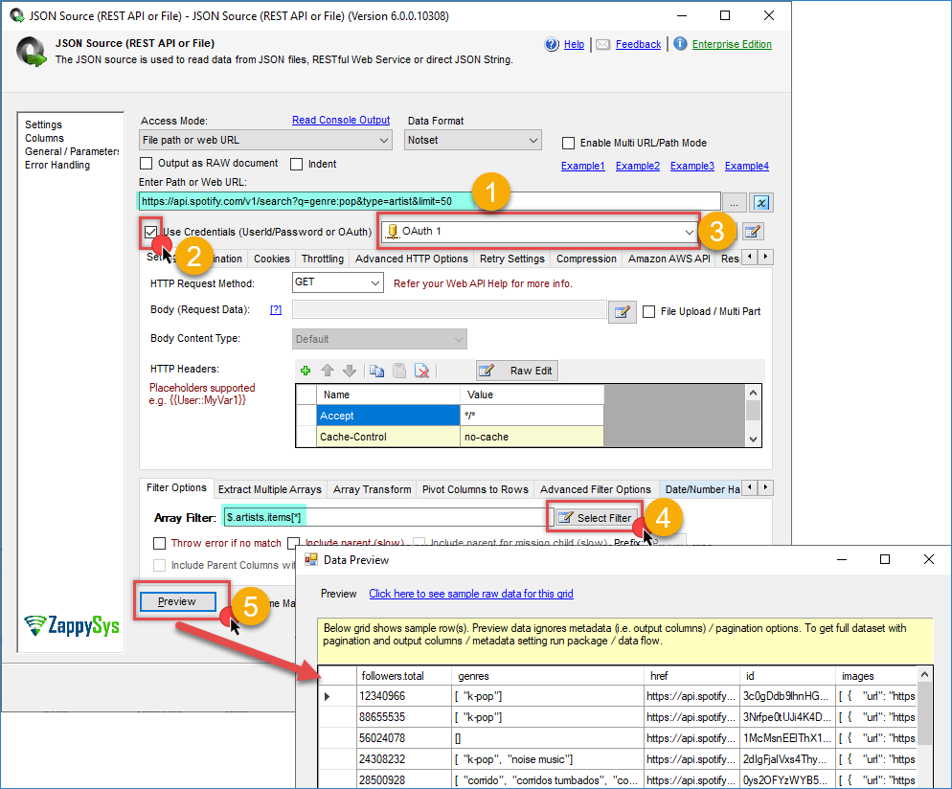This screenshot has height=789, width=952.
Task: Delete selected HTTP header icon
Action: (421, 371)
